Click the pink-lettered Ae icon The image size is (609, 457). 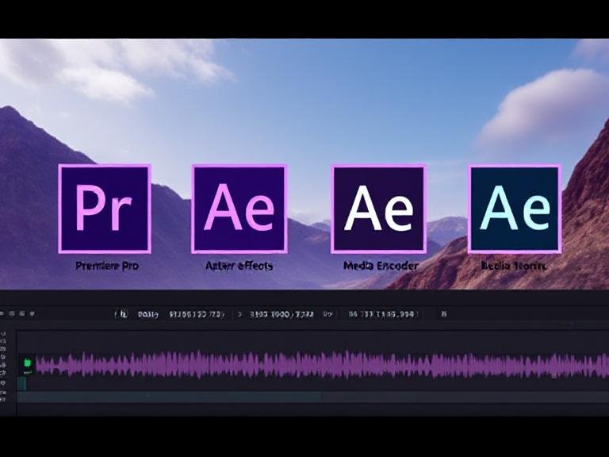tap(239, 209)
